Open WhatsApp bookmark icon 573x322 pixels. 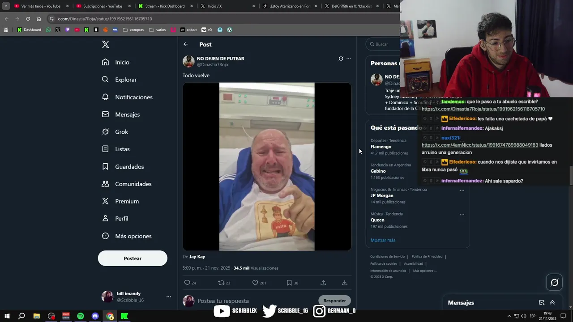click(x=48, y=30)
